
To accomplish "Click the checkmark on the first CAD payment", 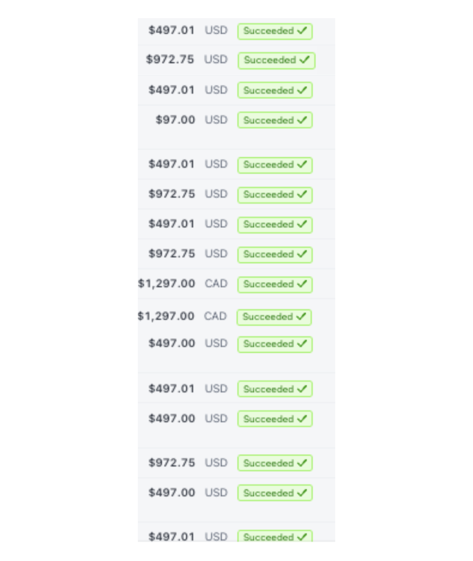I will click(x=302, y=284).
